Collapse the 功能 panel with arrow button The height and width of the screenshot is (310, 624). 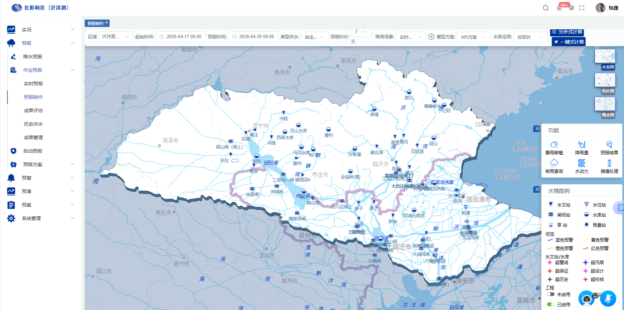[536, 129]
